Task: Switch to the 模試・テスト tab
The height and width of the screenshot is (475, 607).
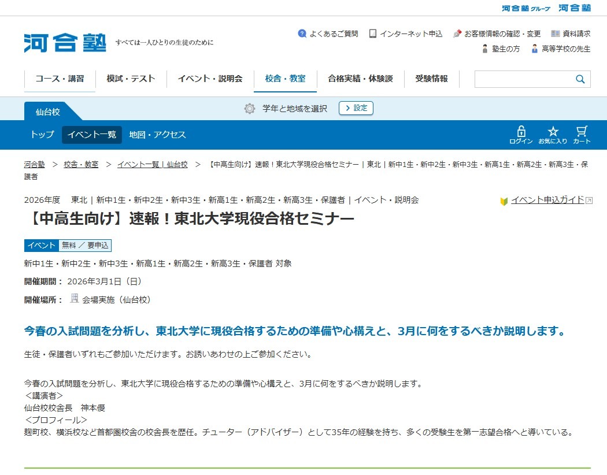Action: [131, 79]
